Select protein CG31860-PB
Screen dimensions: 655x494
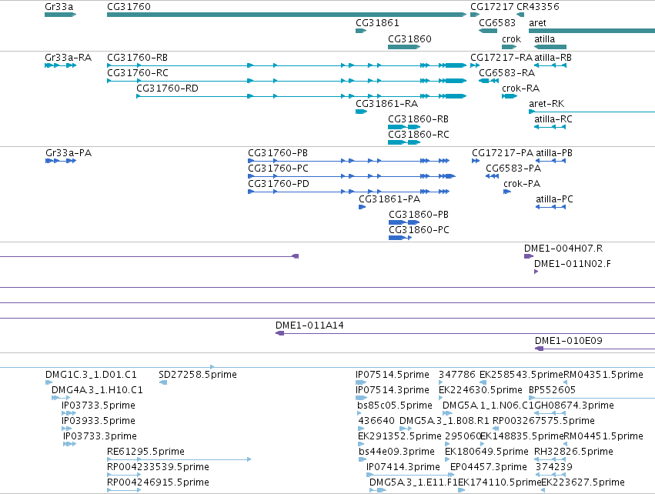tap(419, 215)
